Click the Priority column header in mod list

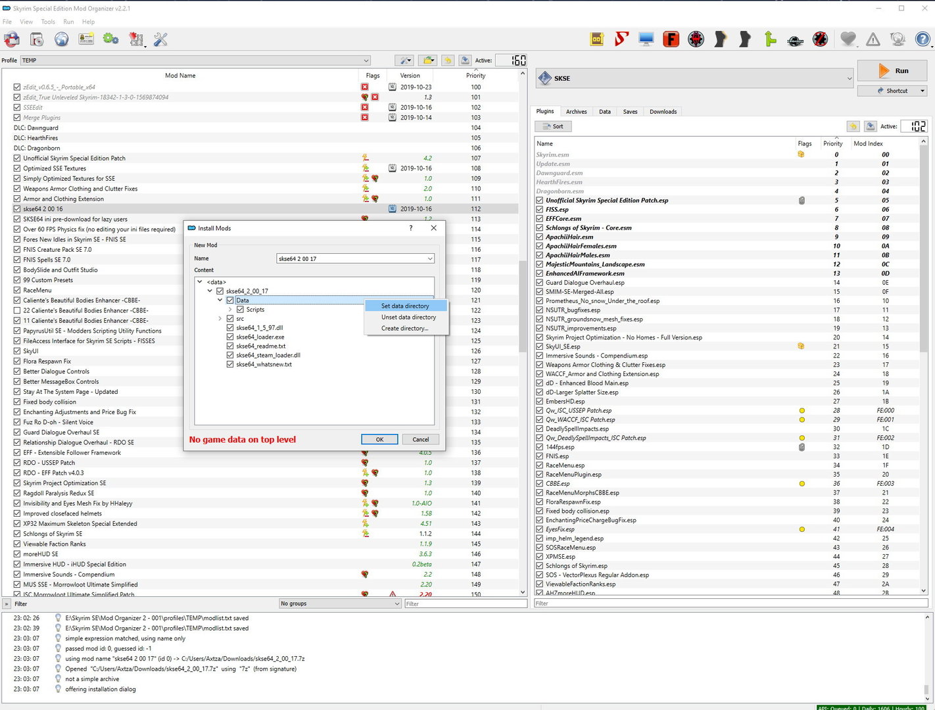(476, 76)
